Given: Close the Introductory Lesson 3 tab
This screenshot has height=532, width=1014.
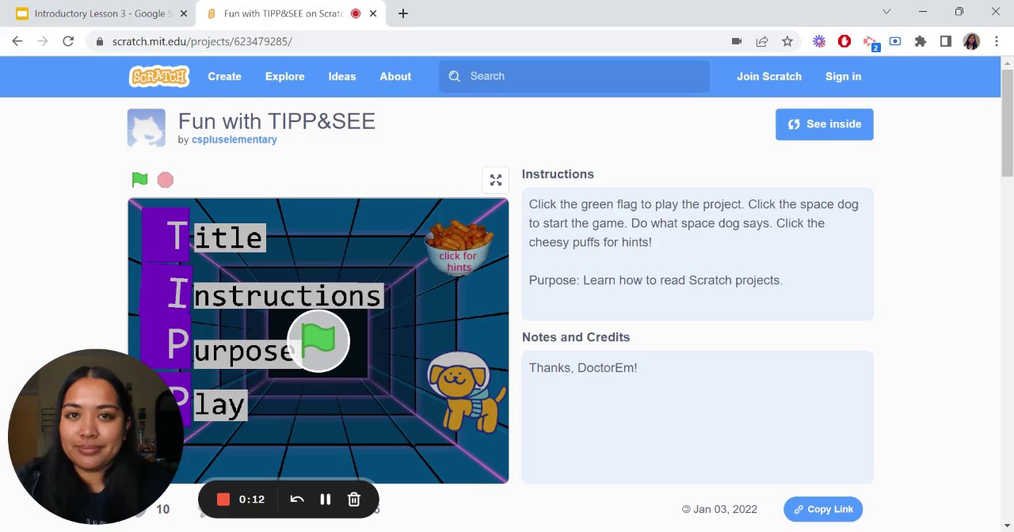Looking at the screenshot, I should [x=184, y=13].
